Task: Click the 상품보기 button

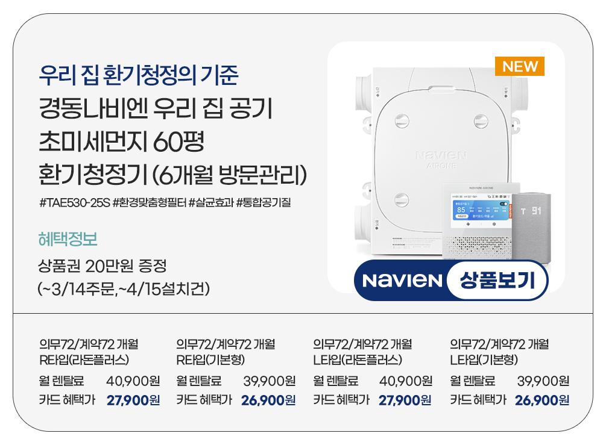Action: [x=497, y=280]
